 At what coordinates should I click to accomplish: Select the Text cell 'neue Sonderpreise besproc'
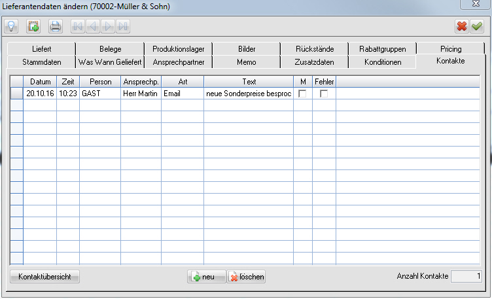click(248, 94)
